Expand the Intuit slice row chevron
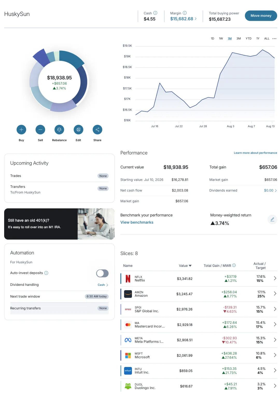Image resolution: width=280 pixels, height=396 pixels. pos(275,370)
